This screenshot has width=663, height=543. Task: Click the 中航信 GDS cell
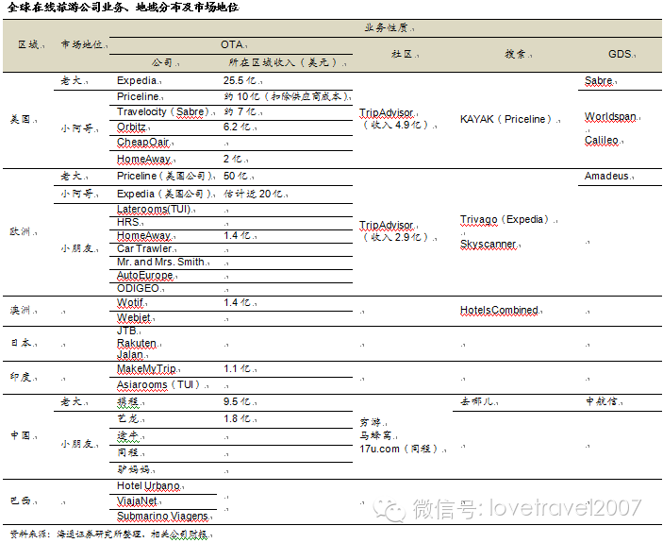[602, 401]
